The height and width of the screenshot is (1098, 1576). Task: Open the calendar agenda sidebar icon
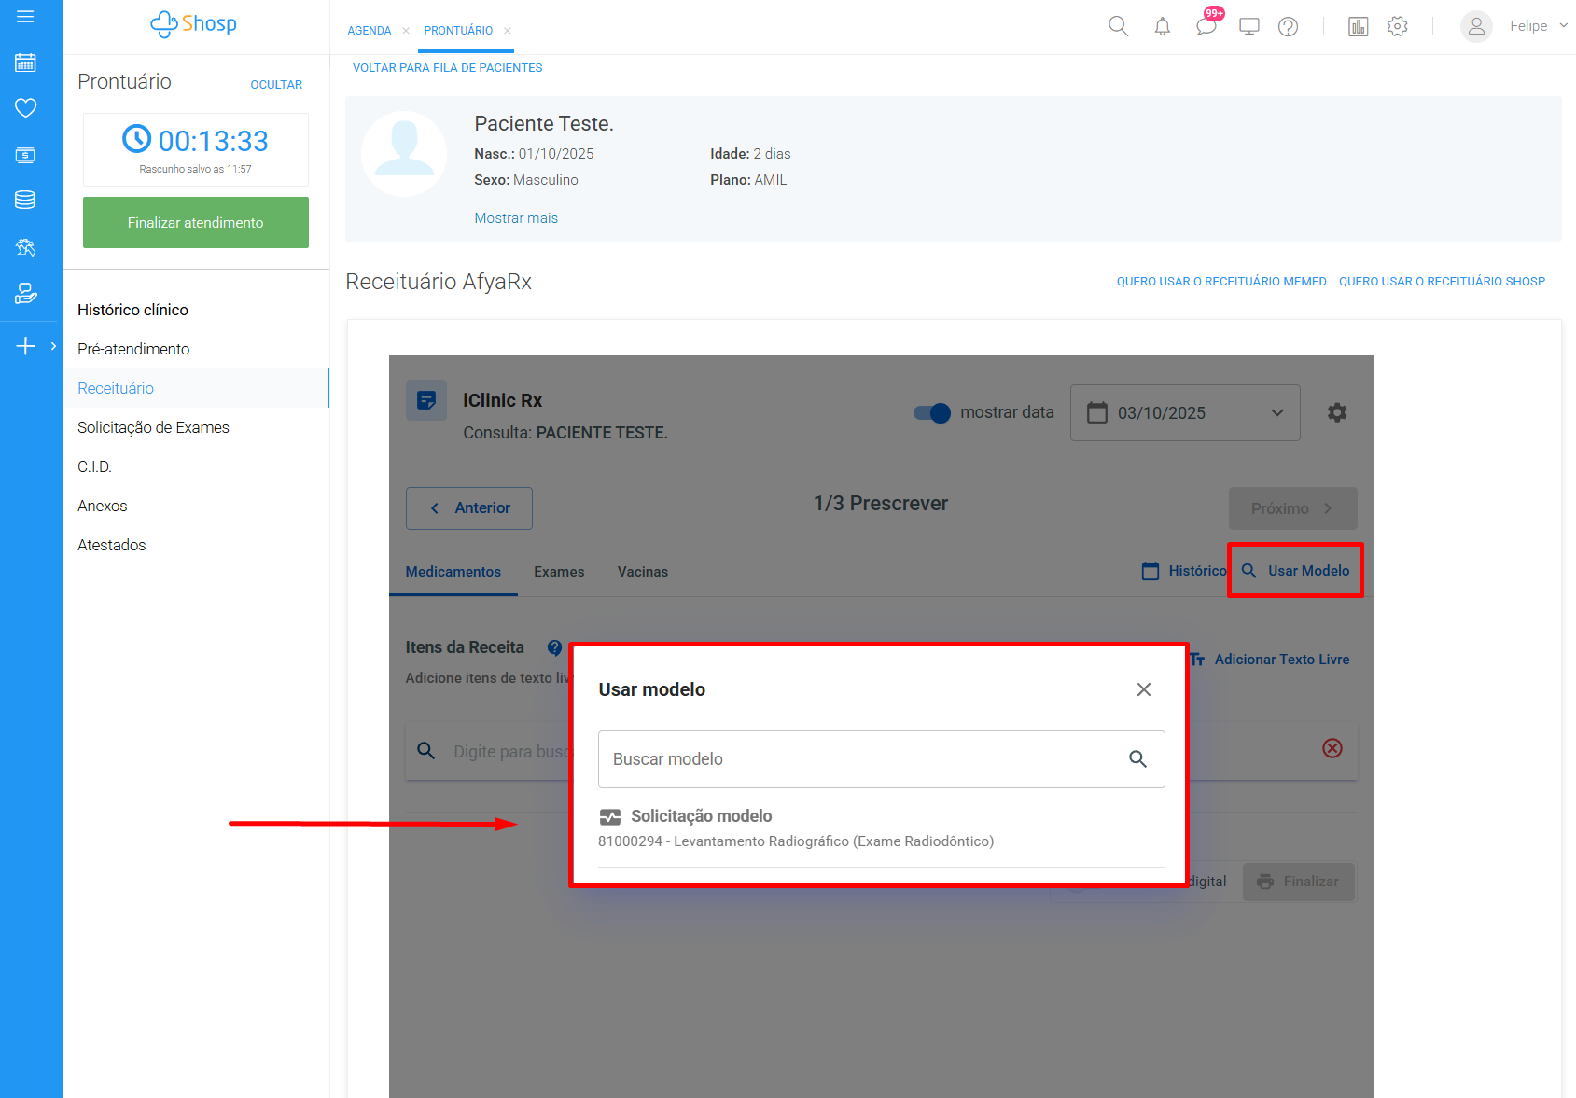(25, 63)
